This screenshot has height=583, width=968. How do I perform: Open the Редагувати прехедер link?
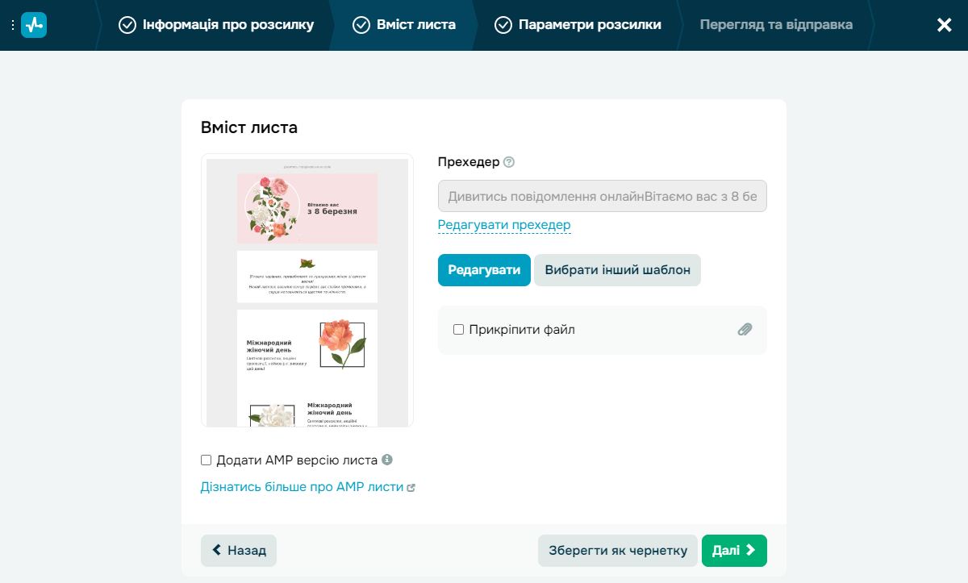pos(503,225)
